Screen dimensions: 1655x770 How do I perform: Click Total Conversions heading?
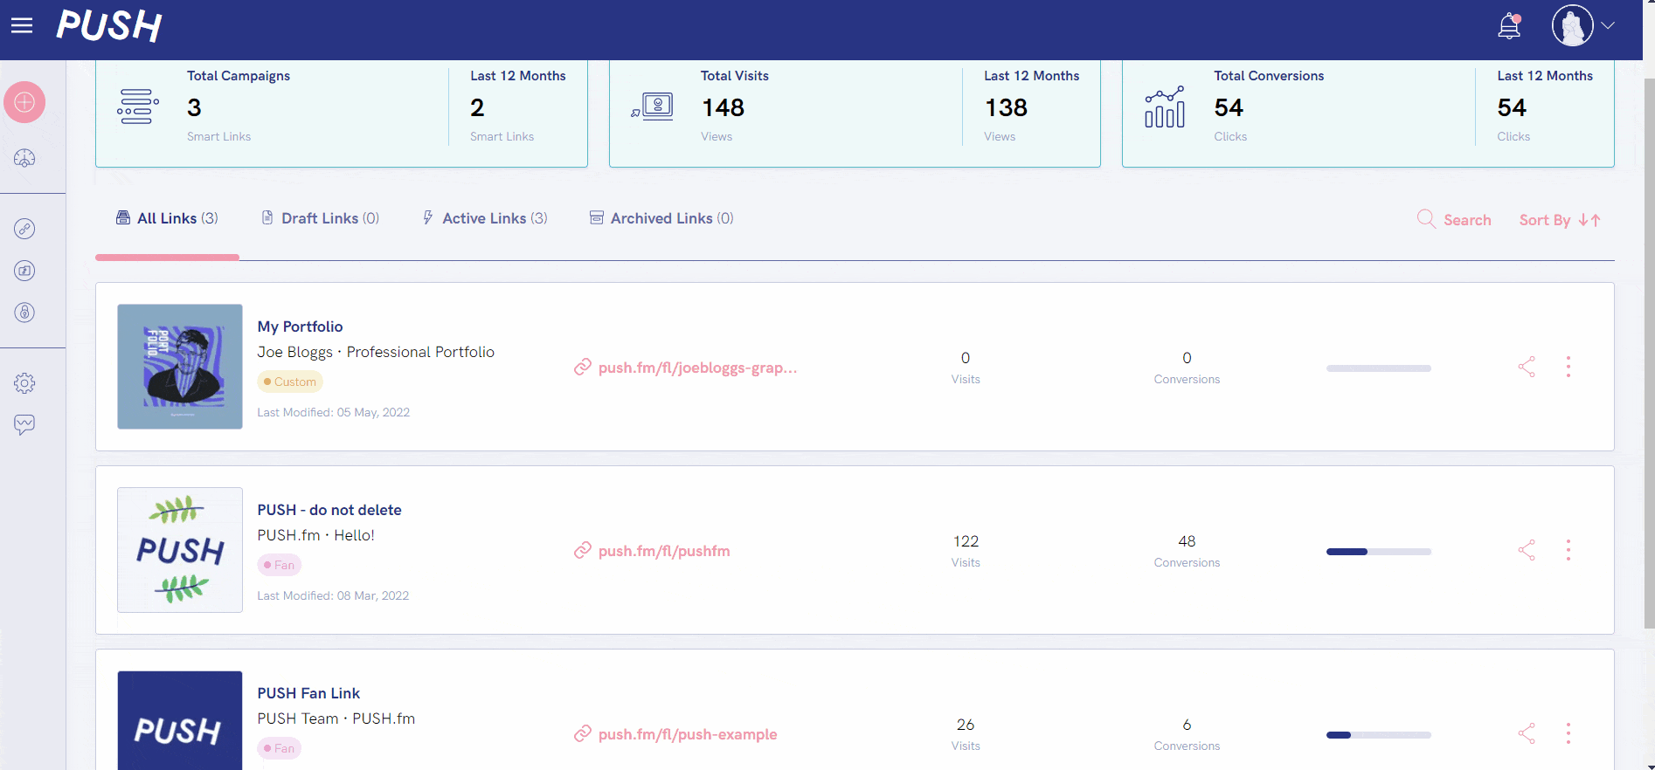(x=1269, y=76)
